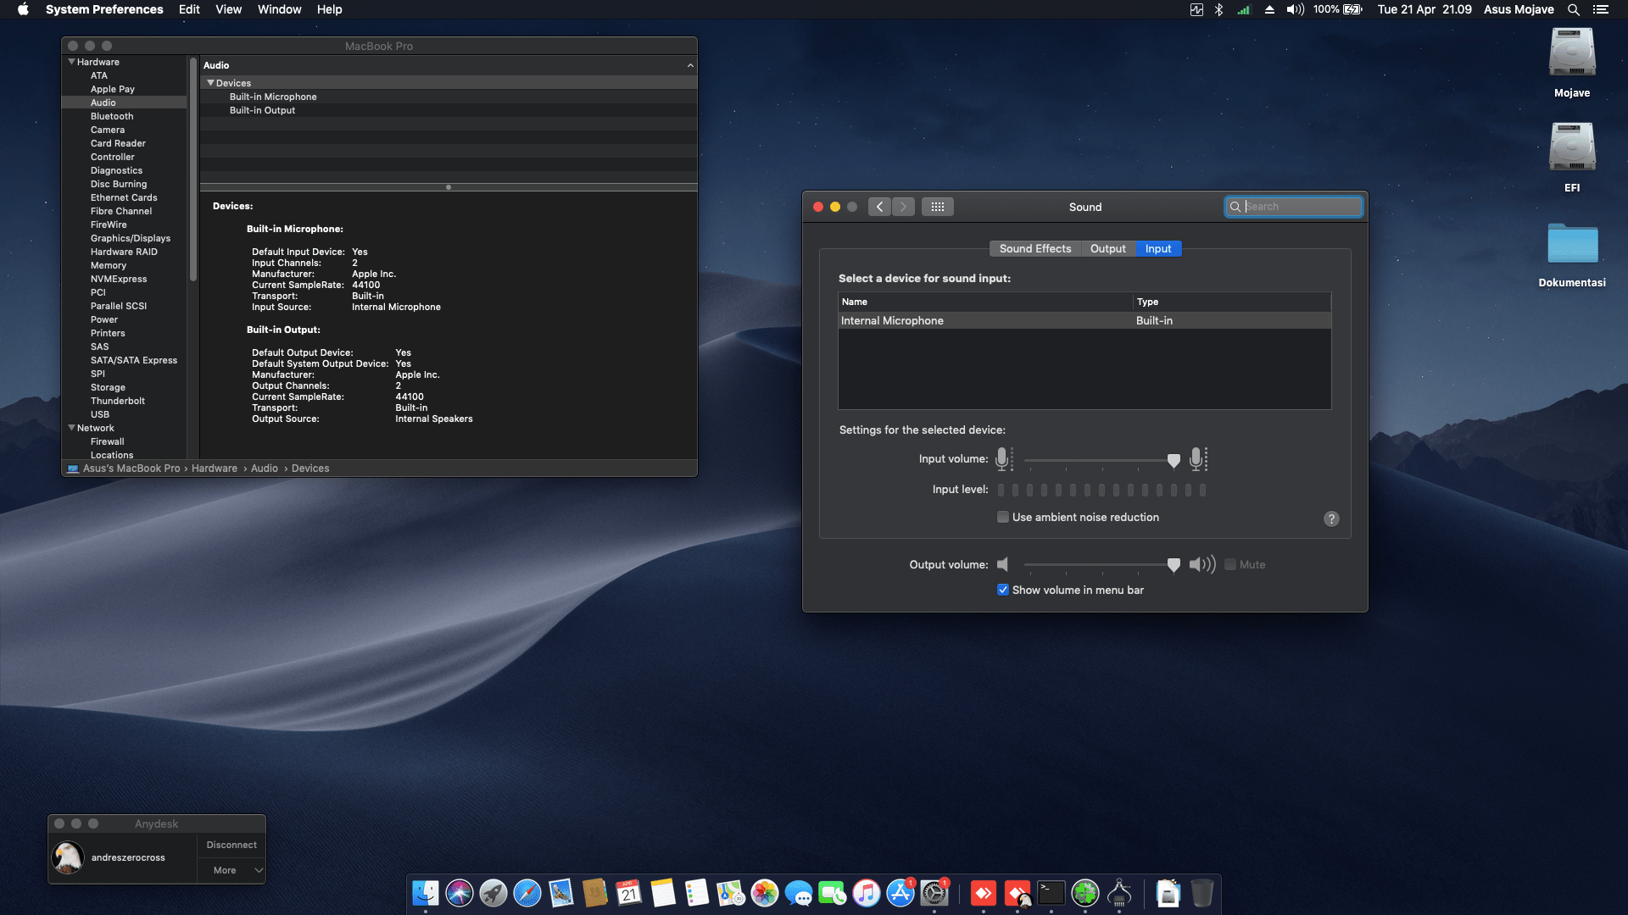Select the Input tab
1628x915 pixels.
[x=1158, y=249]
